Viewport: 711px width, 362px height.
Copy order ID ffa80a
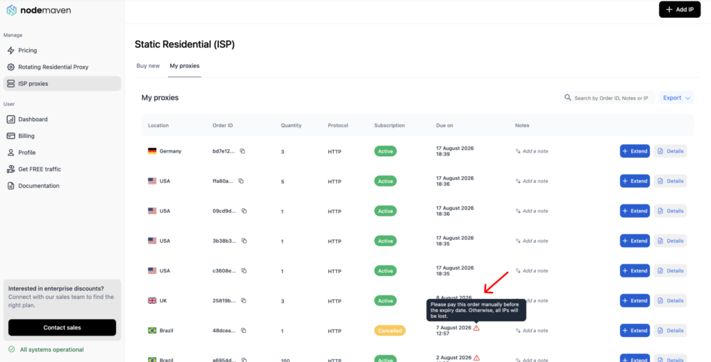[x=241, y=181]
